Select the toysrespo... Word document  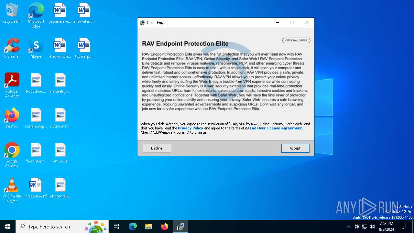click(84, 49)
